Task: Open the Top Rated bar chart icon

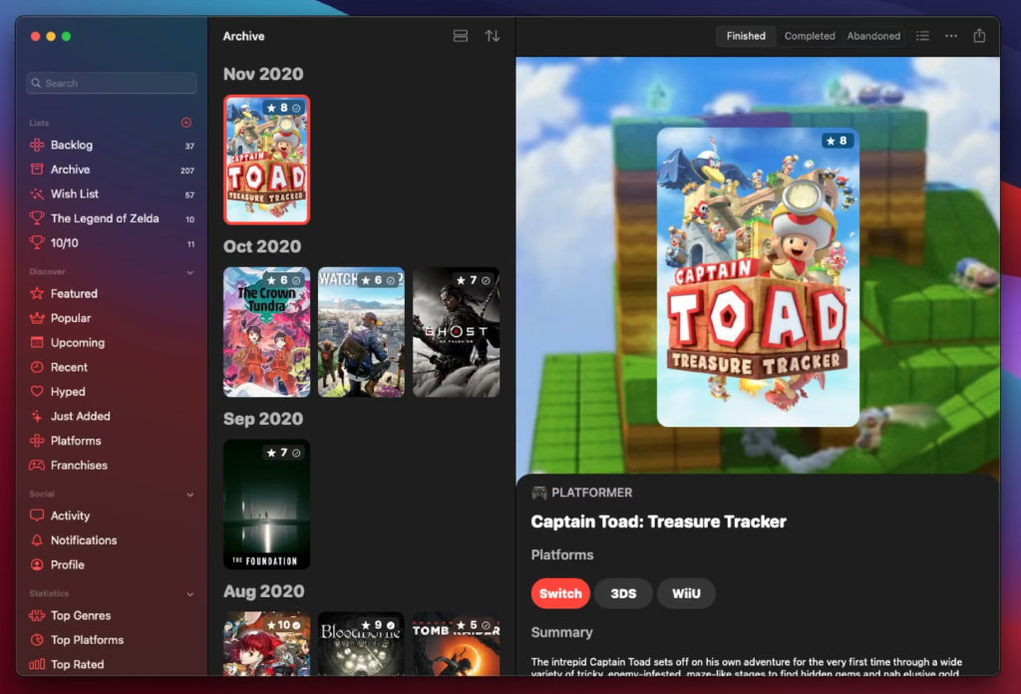Action: point(37,665)
